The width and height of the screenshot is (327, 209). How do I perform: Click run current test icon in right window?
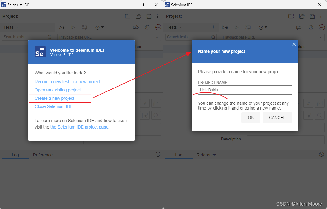237,27
